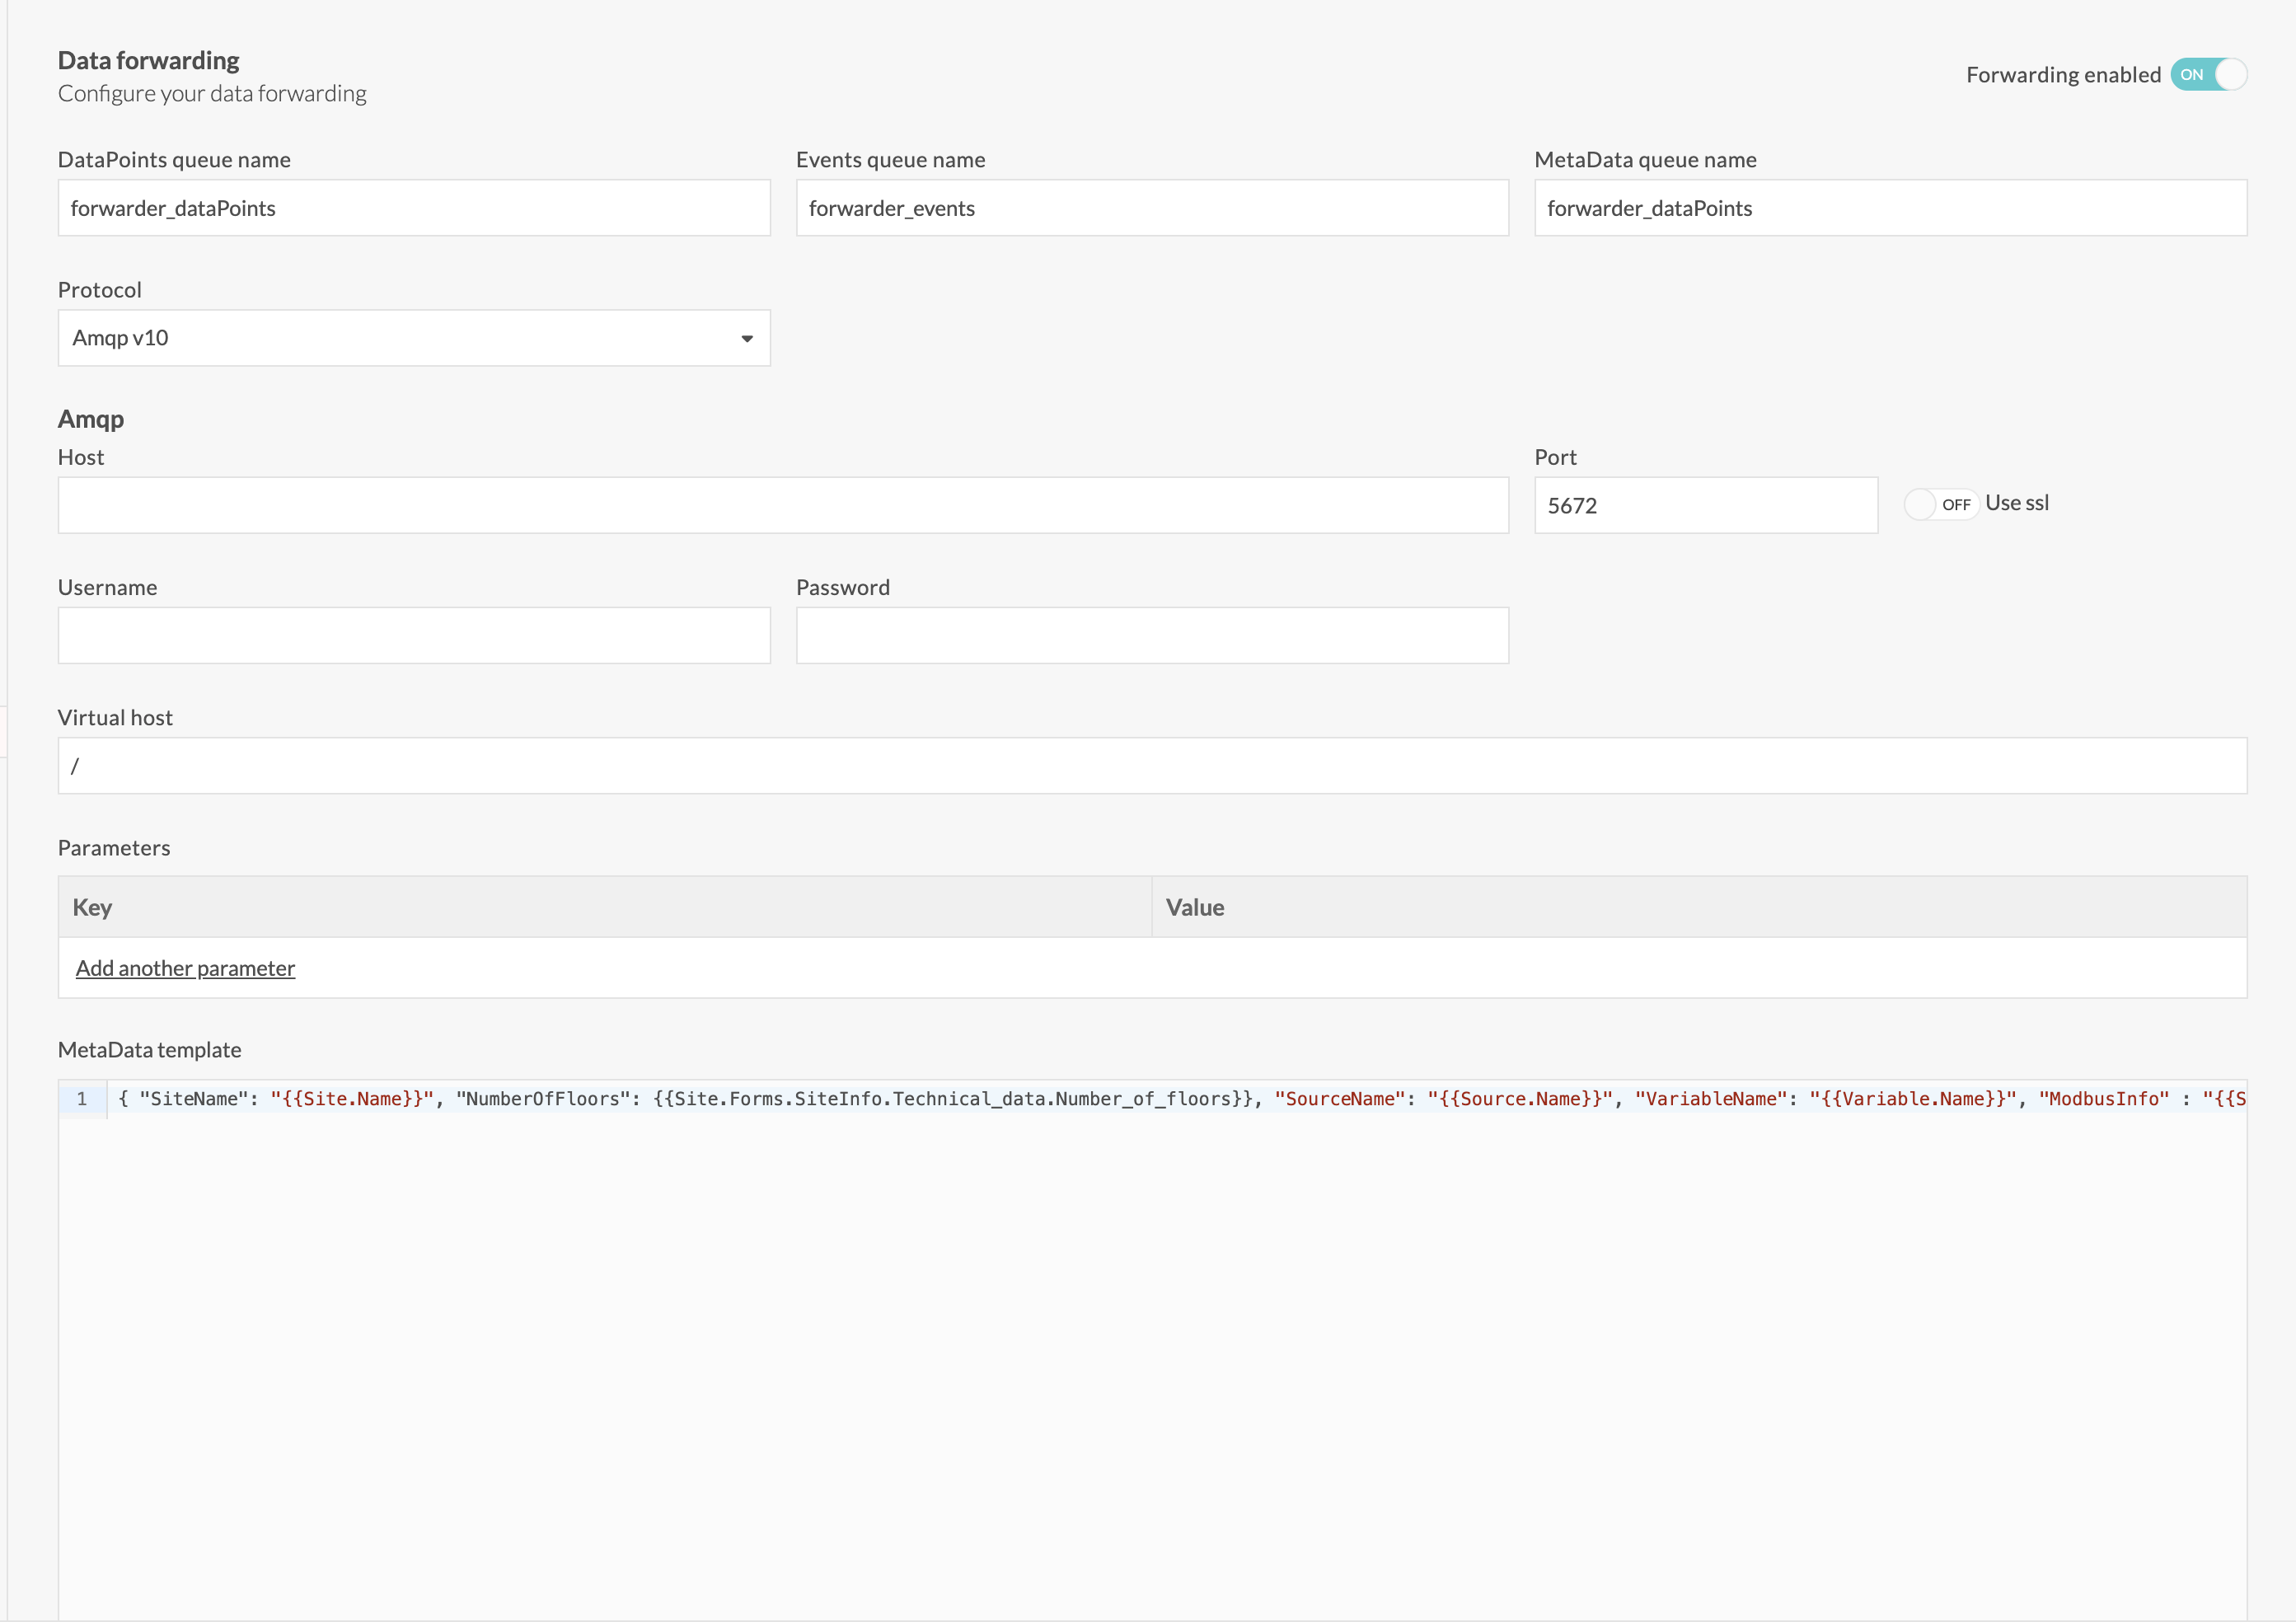
Task: Enable the Use ssl toggle
Action: pyautogui.click(x=1939, y=504)
